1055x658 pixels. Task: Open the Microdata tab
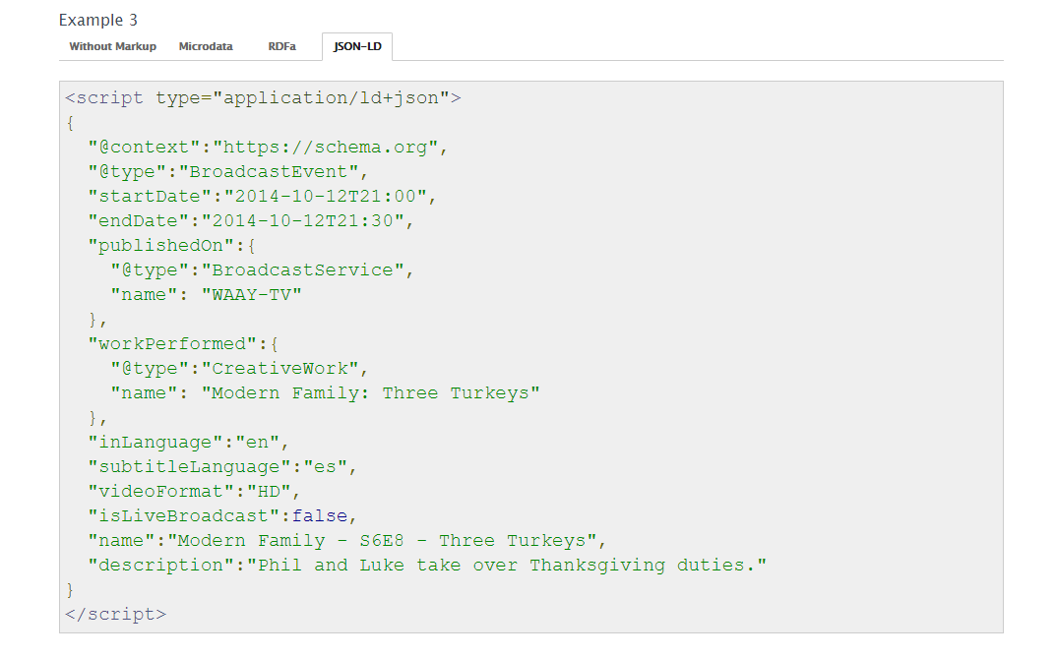[206, 46]
